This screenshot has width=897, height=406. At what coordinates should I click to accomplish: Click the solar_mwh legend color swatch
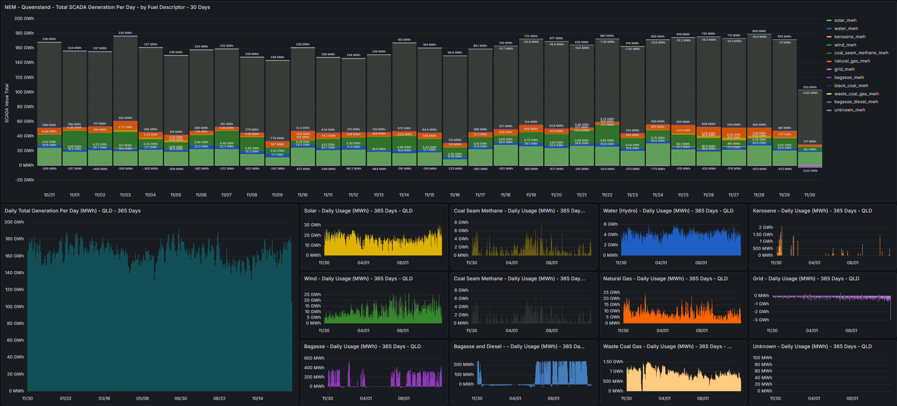(829, 21)
